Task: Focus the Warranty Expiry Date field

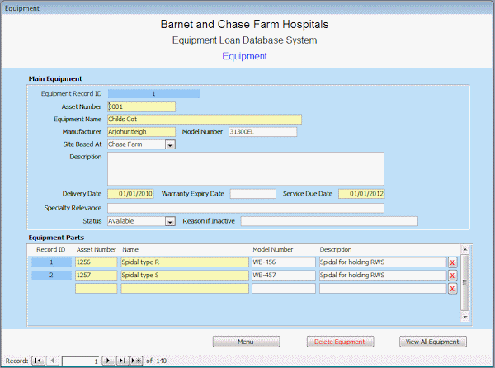Action: tap(252, 194)
